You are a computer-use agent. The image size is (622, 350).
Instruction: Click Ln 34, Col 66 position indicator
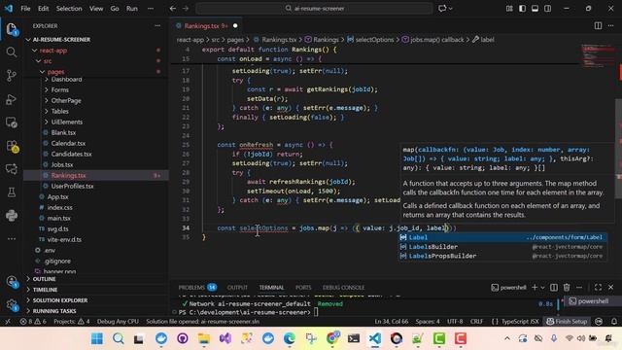(392, 322)
